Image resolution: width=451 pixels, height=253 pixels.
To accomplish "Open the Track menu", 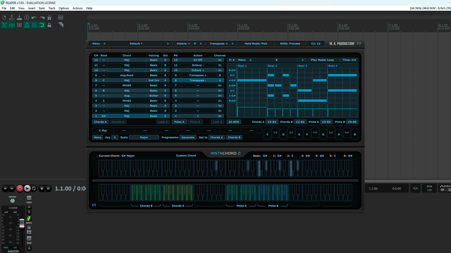I will [x=52, y=8].
